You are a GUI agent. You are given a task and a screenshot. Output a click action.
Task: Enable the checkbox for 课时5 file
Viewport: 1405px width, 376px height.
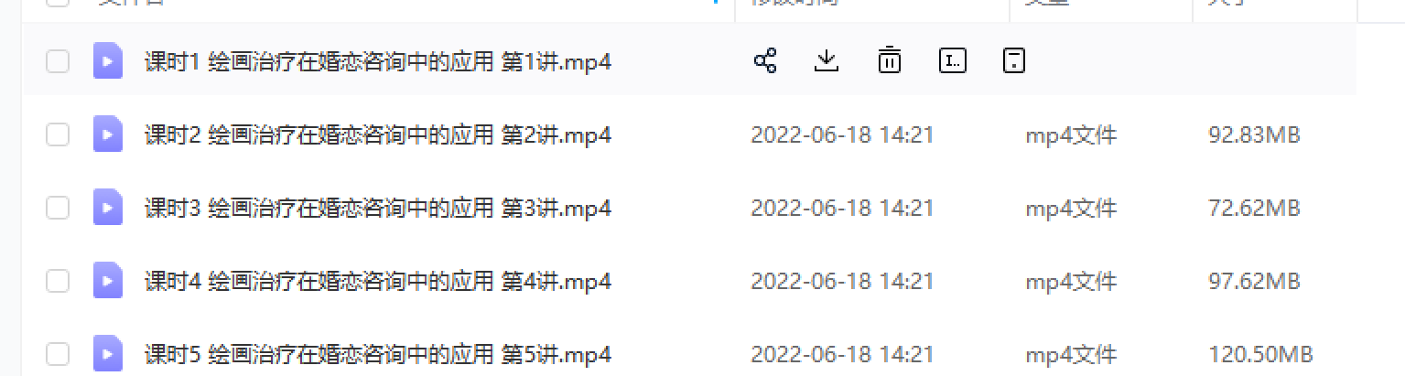(x=58, y=354)
